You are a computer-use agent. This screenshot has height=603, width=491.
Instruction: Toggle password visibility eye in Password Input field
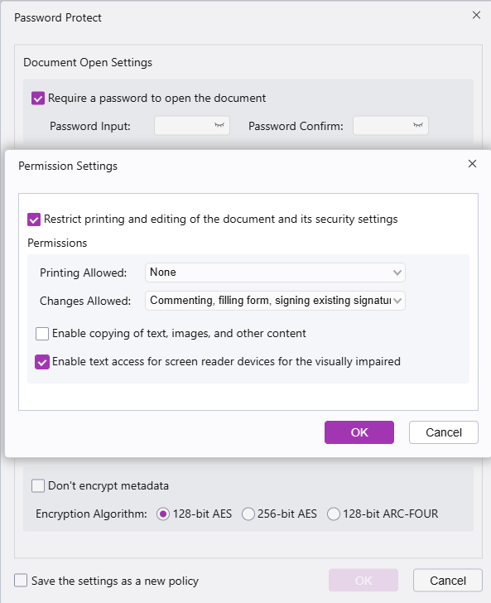[x=219, y=125]
